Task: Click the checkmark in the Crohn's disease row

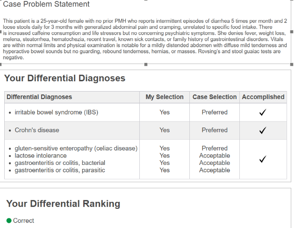Action: point(263,130)
